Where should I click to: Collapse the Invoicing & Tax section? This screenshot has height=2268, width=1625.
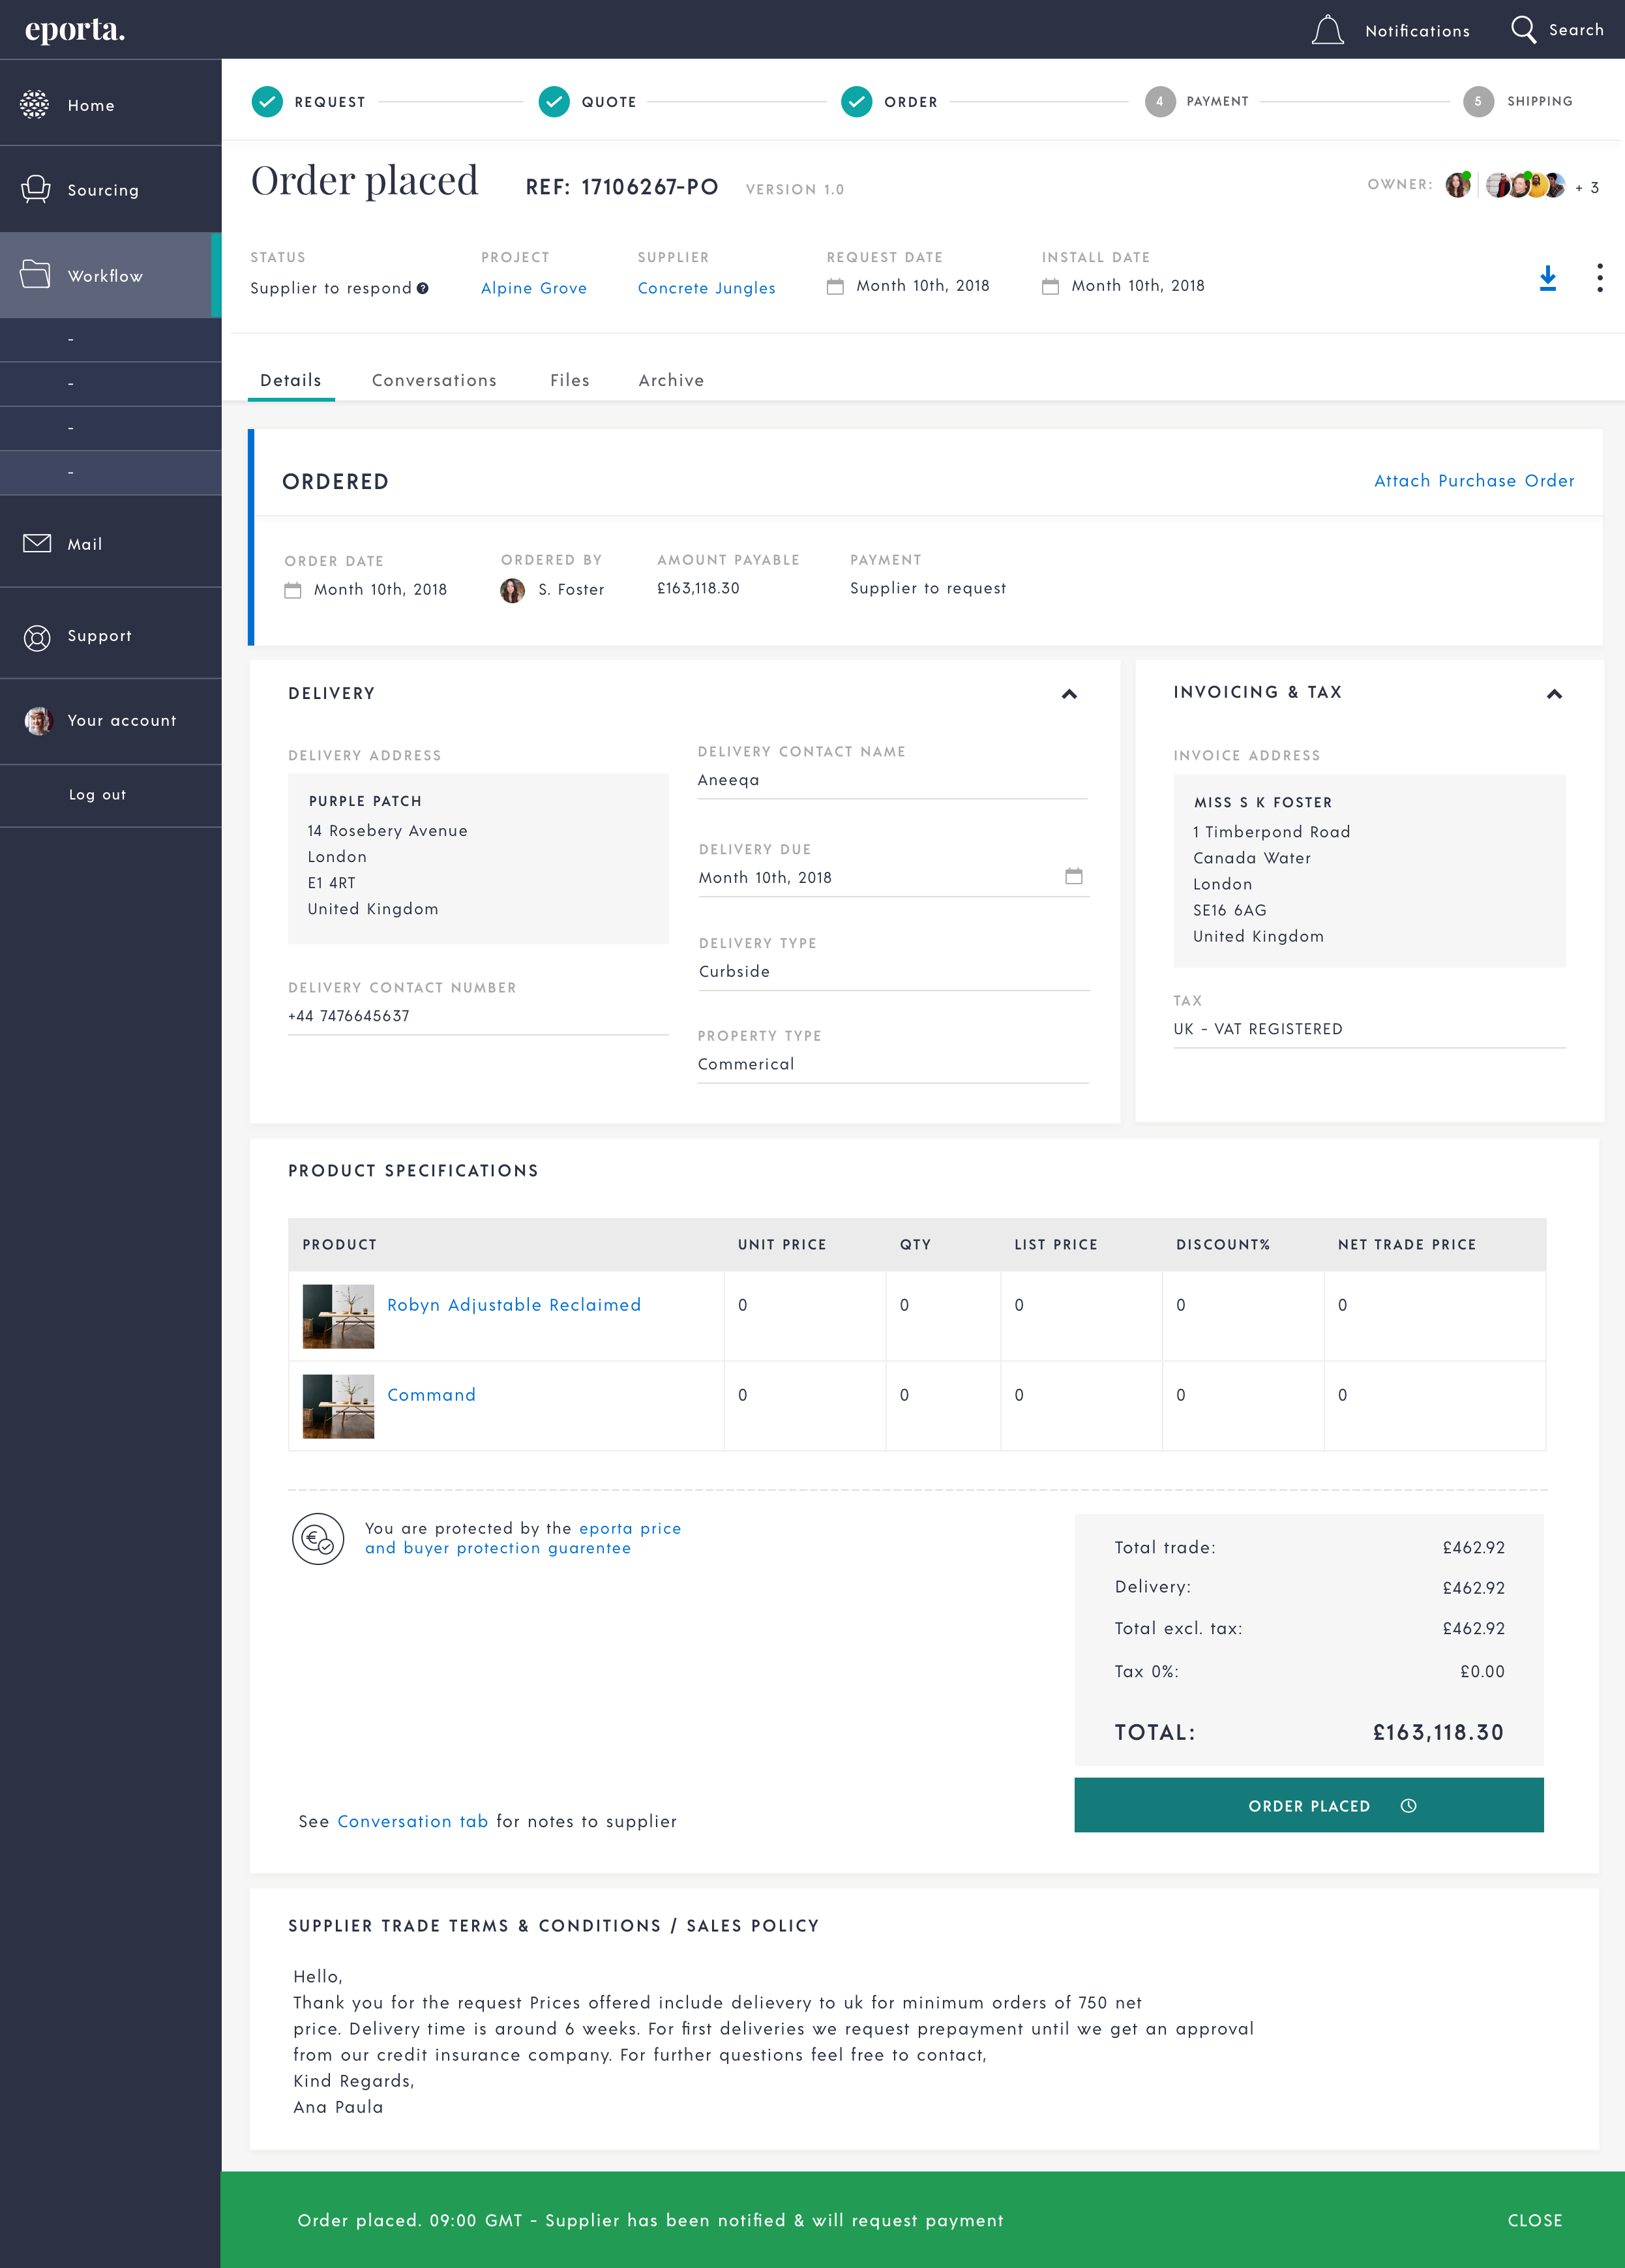point(1554,694)
